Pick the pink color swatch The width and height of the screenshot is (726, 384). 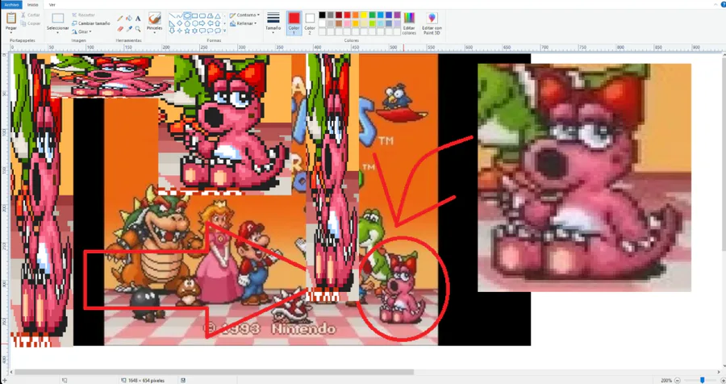coord(347,23)
